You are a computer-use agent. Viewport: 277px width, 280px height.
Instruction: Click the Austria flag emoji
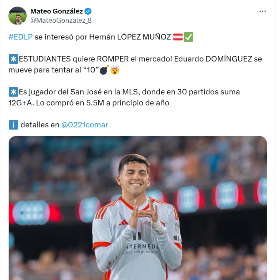[178, 37]
